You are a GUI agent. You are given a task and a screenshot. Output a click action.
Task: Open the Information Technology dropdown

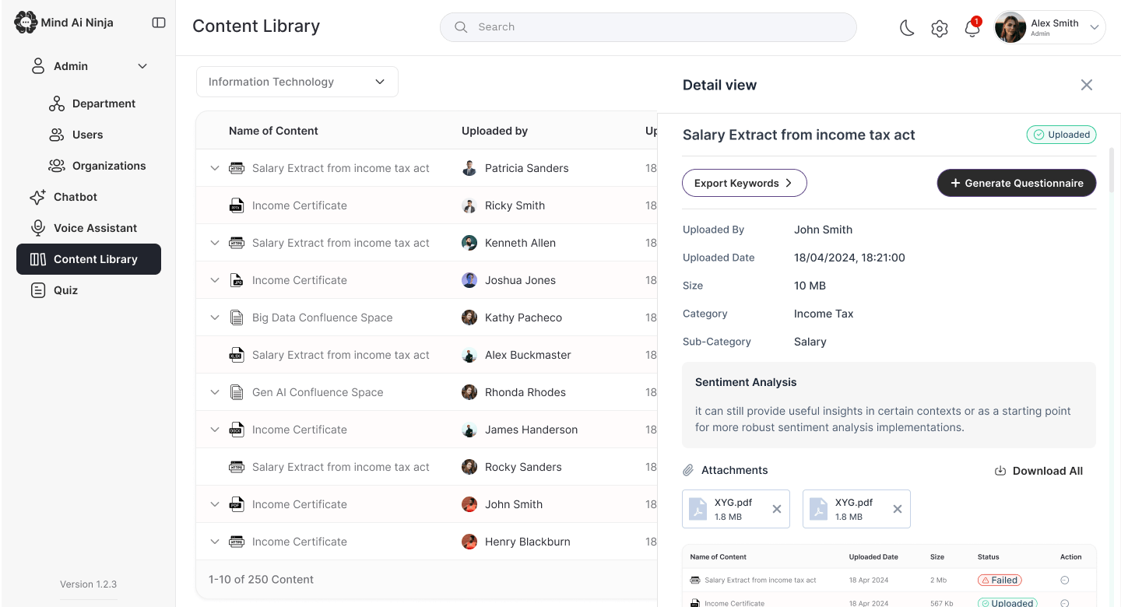click(297, 82)
